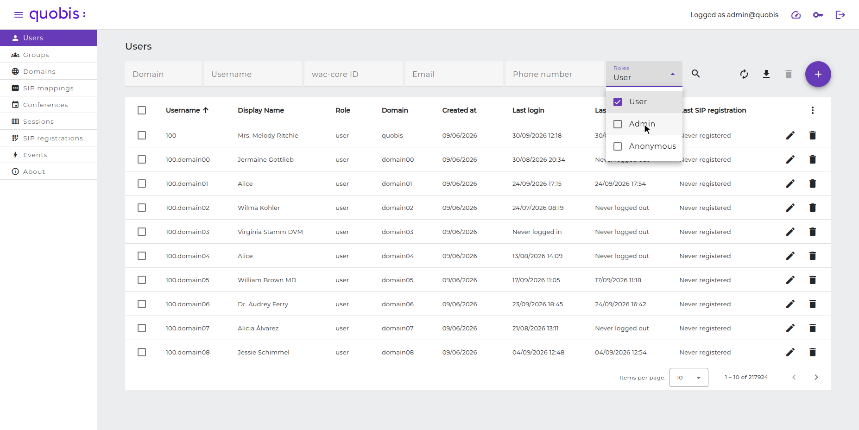The image size is (859, 430).
Task: Go to next page of users
Action: (x=816, y=377)
